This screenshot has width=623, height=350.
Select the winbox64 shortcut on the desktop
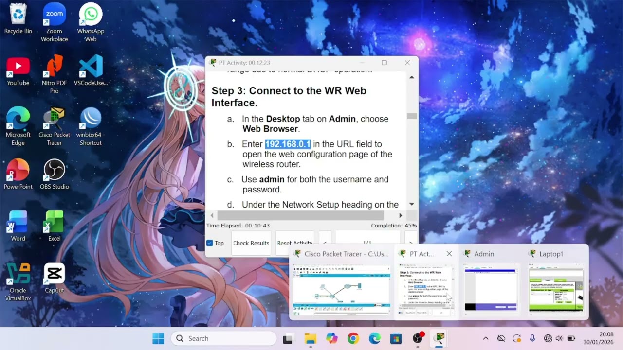click(x=91, y=126)
